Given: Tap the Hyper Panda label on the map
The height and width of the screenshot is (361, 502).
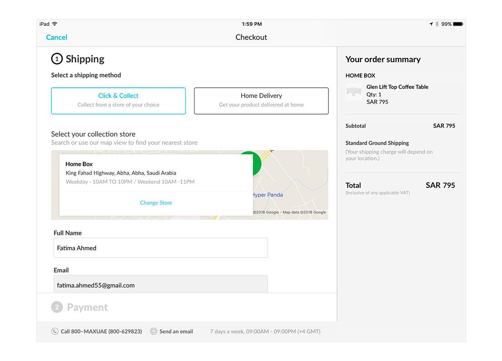Looking at the screenshot, I should tap(267, 195).
